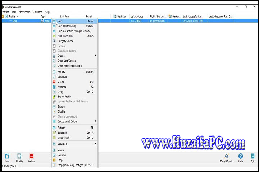
Task: Expand the View Log submenu
Action: 75,144
